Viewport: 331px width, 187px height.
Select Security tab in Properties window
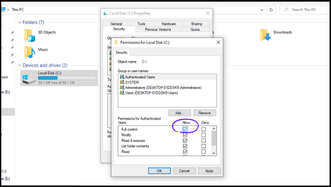[x=119, y=29]
